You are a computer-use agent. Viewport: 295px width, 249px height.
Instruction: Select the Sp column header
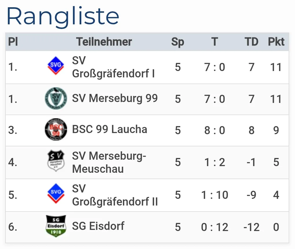(x=178, y=42)
